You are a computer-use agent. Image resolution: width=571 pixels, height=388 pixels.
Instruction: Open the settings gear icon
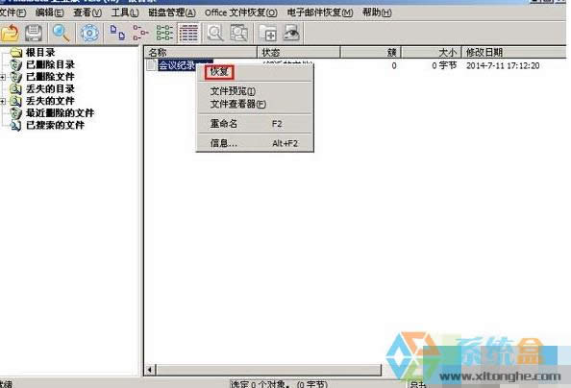(89, 33)
